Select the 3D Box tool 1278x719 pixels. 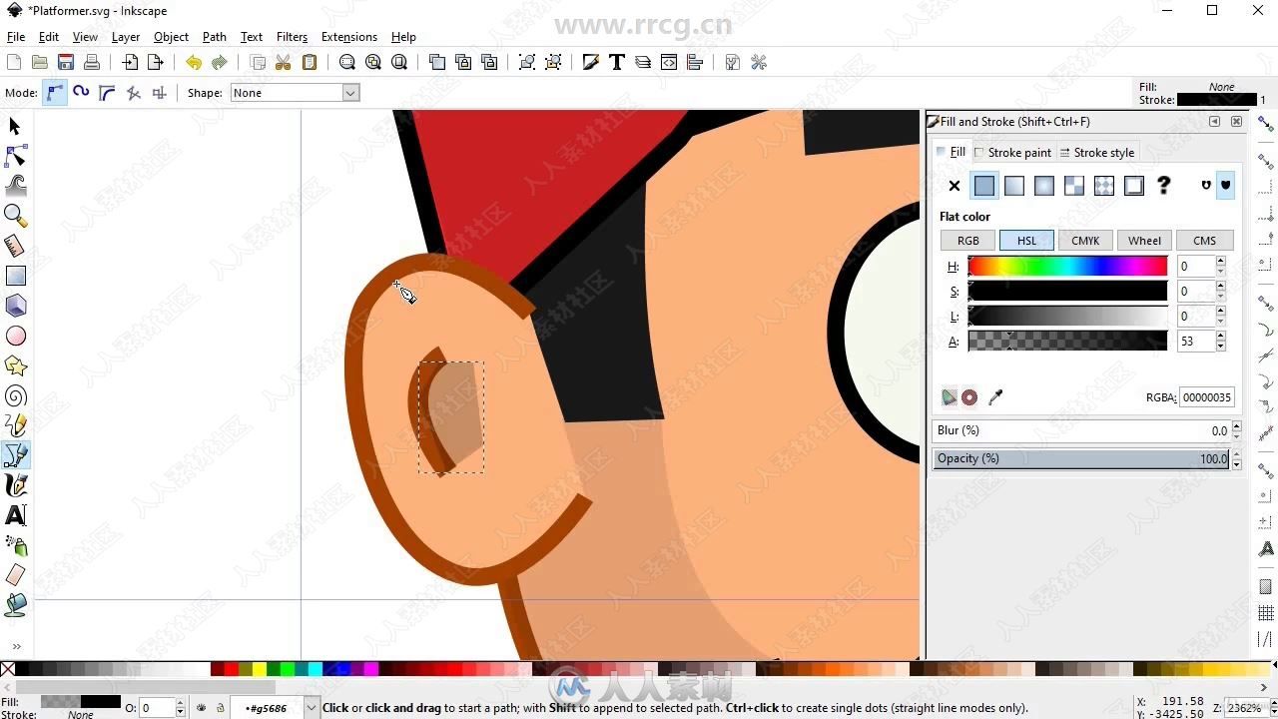coord(15,306)
